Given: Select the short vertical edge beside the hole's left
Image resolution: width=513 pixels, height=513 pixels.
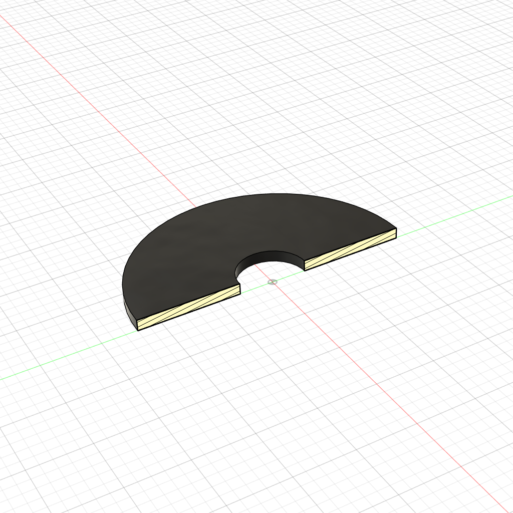Looking at the screenshot, I should click(x=239, y=289).
